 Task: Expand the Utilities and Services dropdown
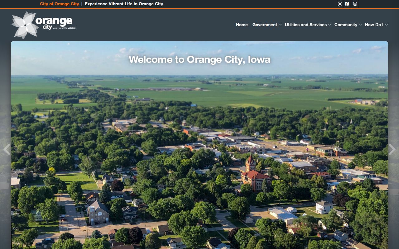(x=308, y=25)
